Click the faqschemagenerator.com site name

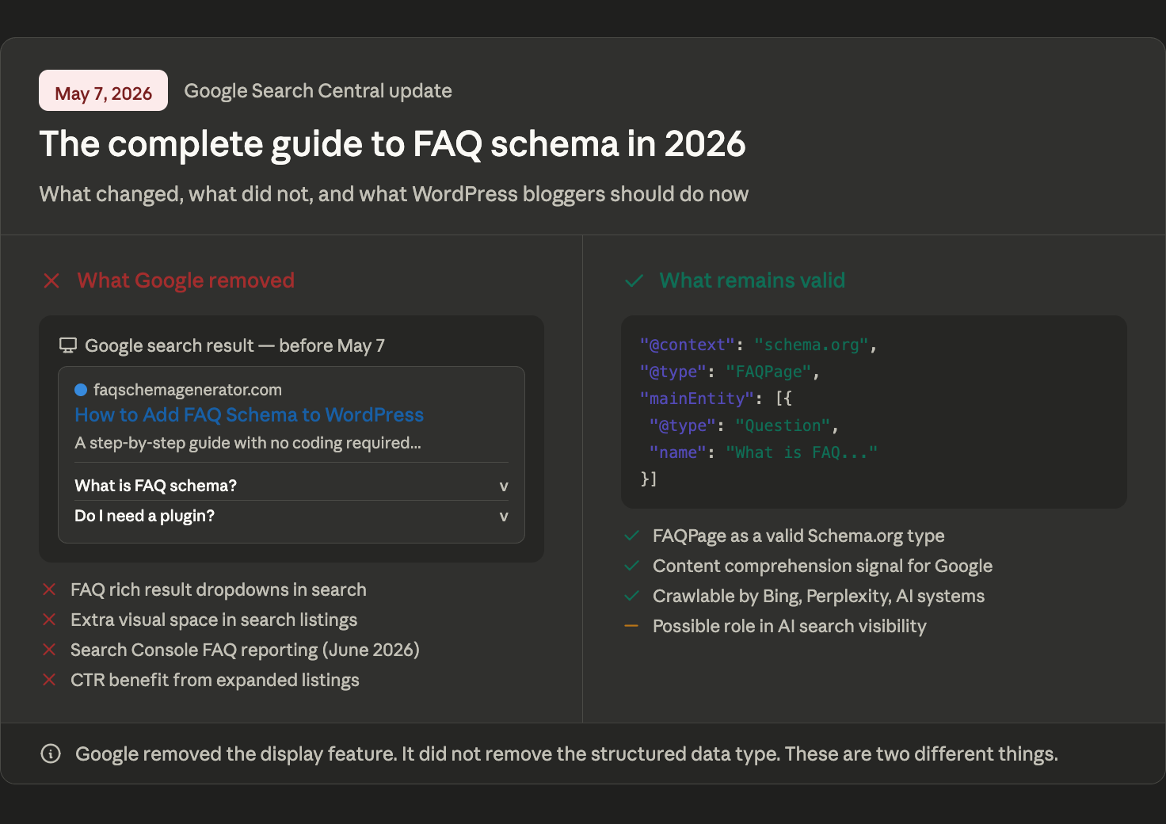(188, 390)
